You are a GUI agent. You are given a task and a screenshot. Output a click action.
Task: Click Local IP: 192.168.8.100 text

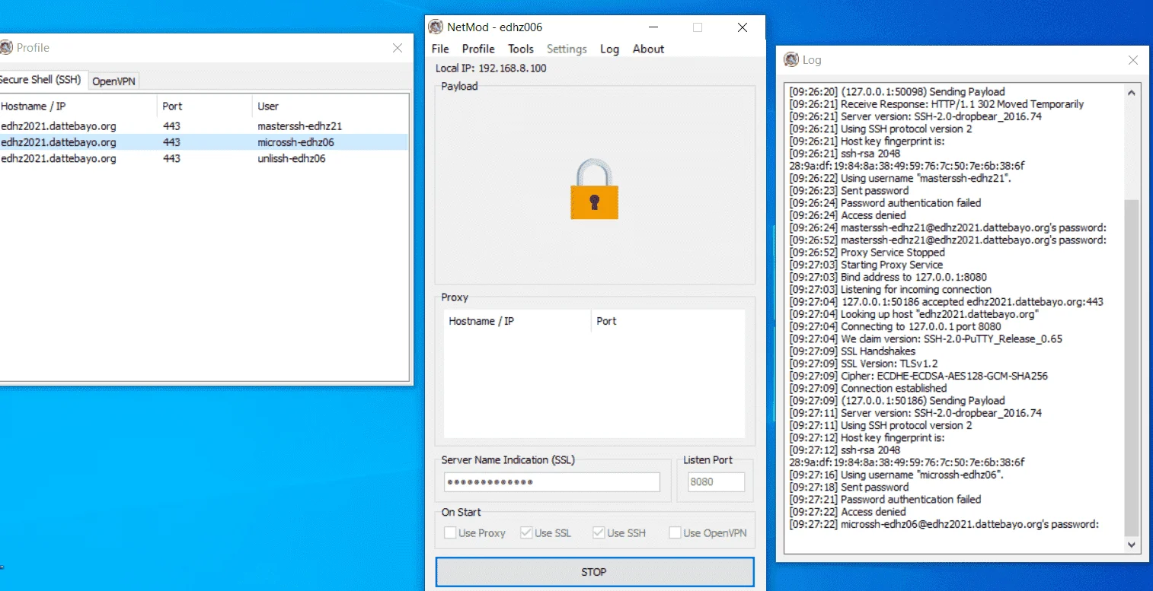click(490, 68)
